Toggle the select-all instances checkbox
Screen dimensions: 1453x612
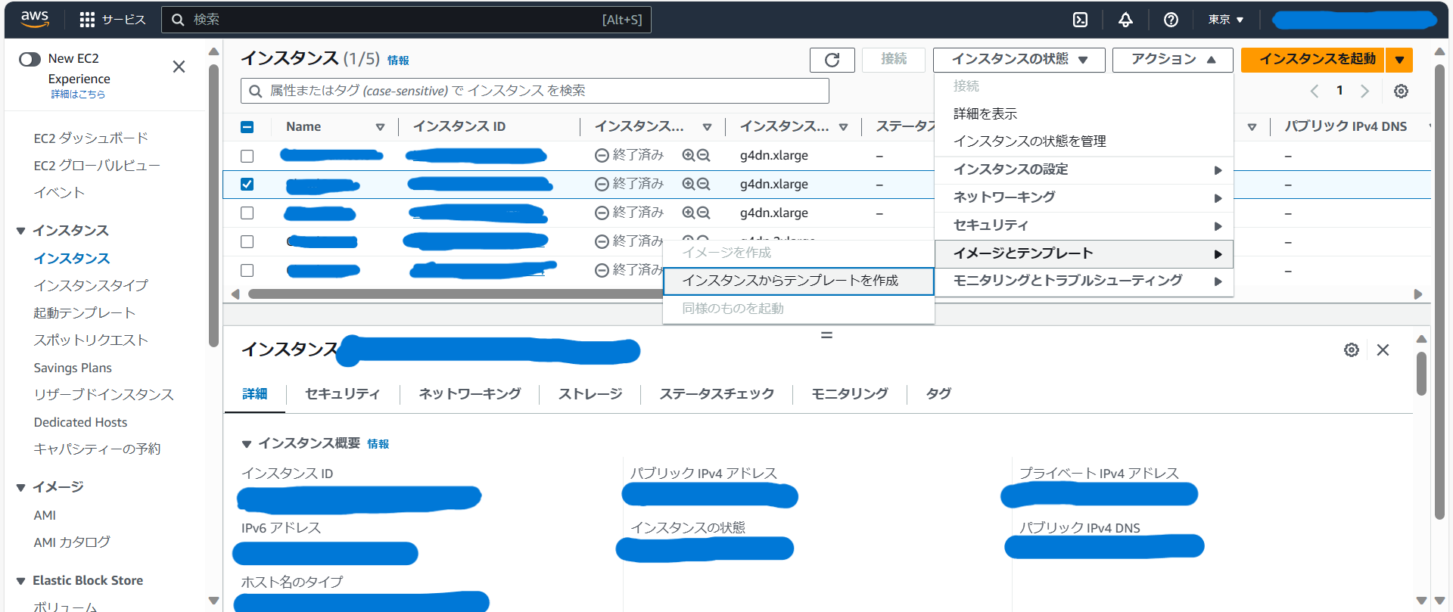click(247, 127)
